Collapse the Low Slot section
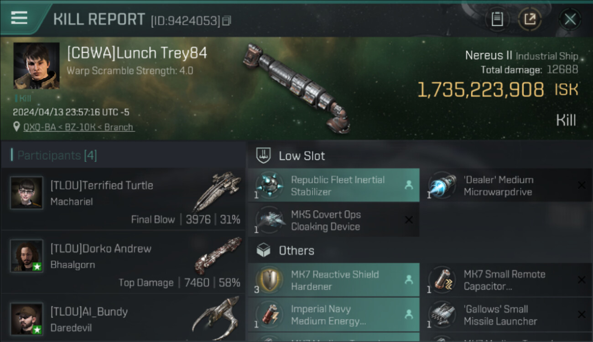The image size is (593, 342). tap(302, 156)
